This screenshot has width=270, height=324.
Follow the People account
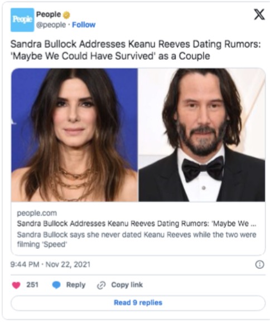84,25
